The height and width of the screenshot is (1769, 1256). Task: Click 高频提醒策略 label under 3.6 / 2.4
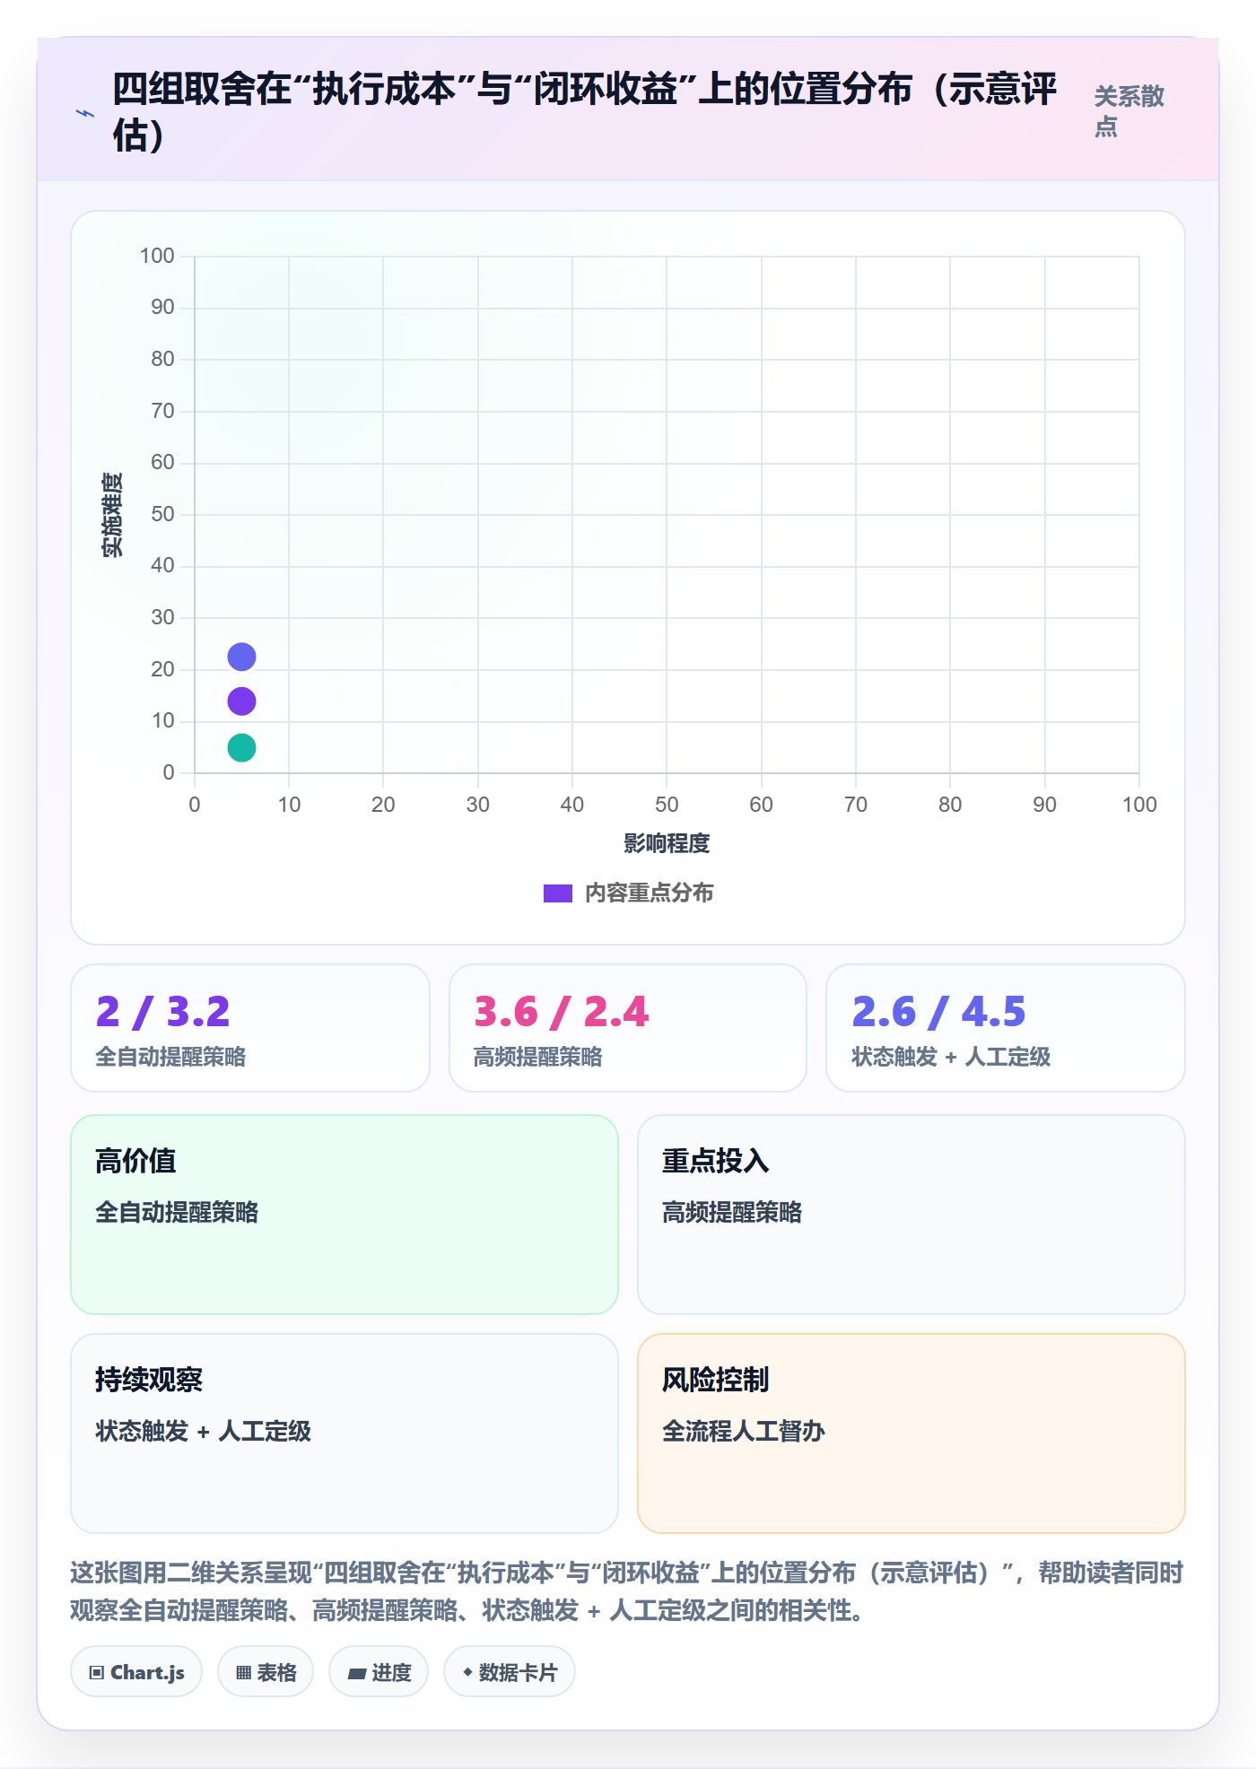(x=537, y=1057)
